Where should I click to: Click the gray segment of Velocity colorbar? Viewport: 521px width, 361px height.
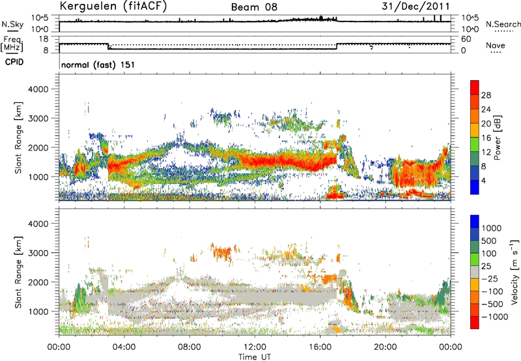475,272
